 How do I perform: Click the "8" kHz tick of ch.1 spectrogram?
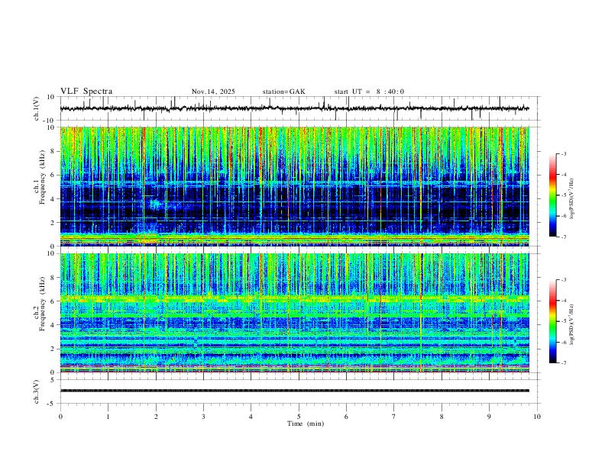pos(54,151)
